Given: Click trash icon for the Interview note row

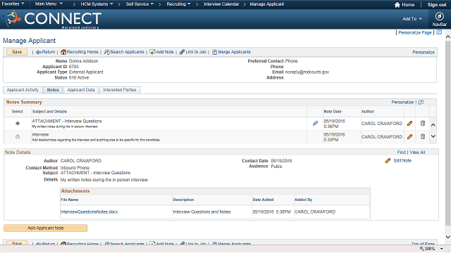Looking at the screenshot, I should point(423,136).
